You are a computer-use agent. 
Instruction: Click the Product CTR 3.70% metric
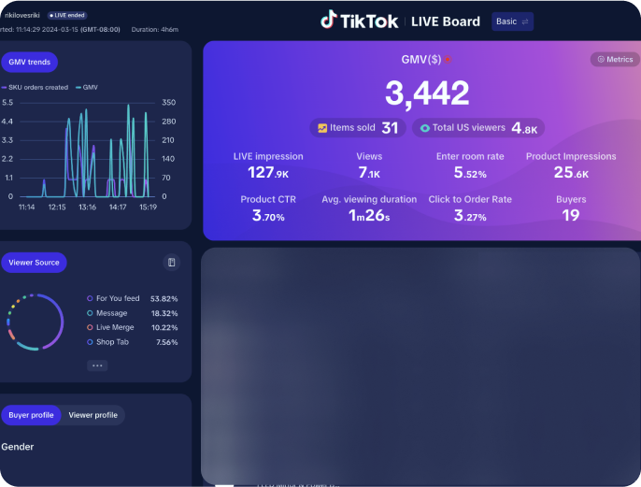point(268,208)
